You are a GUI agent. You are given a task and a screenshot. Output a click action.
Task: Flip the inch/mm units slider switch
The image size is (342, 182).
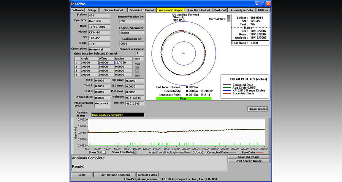tap(137, 70)
